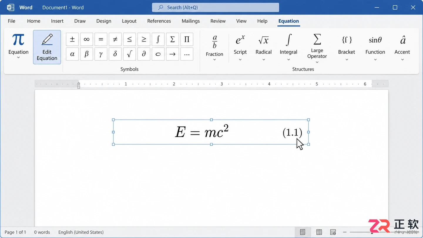Insert the less-than-or-equal symbol

(x=130, y=39)
